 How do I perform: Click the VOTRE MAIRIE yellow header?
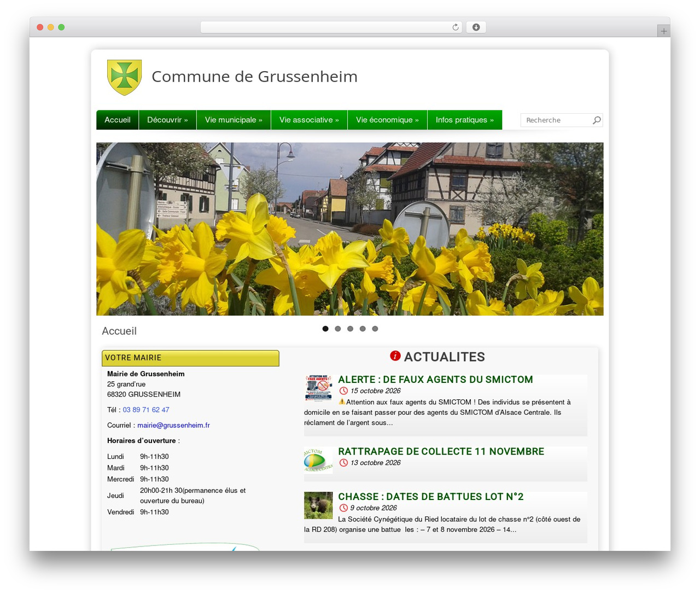pos(190,358)
